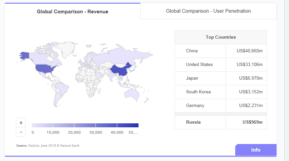Click the darkest legend segment above 40,000
289x161 pixels.
tap(128, 125)
